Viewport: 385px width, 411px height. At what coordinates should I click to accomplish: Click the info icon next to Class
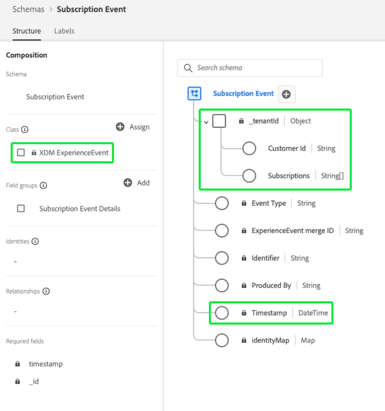click(25, 129)
